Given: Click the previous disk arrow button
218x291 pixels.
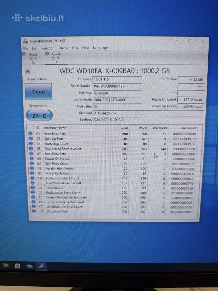Looking at the screenshot, I should pyautogui.click(x=28, y=71).
